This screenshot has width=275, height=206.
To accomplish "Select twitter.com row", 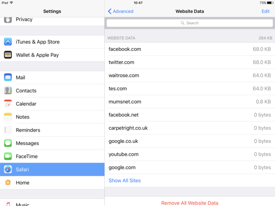I will tap(190, 62).
